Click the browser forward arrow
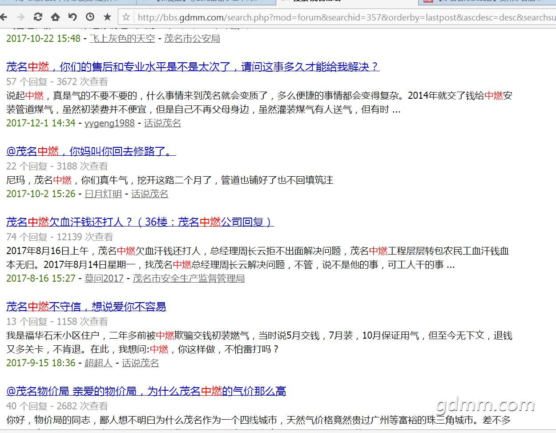This screenshot has height=433, width=556. (x=20, y=17)
